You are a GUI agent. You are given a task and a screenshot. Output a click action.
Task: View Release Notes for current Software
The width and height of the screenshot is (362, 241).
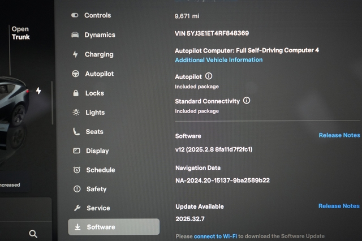click(339, 135)
